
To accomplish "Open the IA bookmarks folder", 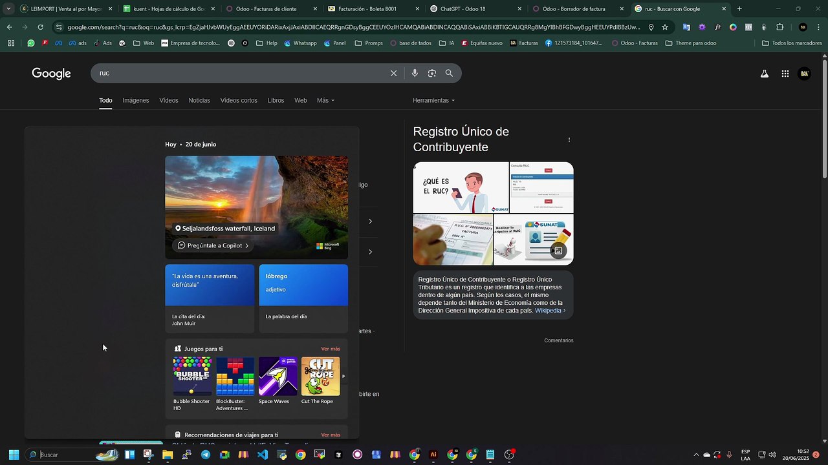I will coord(446,43).
